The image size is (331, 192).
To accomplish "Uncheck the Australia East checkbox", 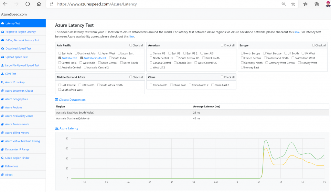I will click(60, 58).
